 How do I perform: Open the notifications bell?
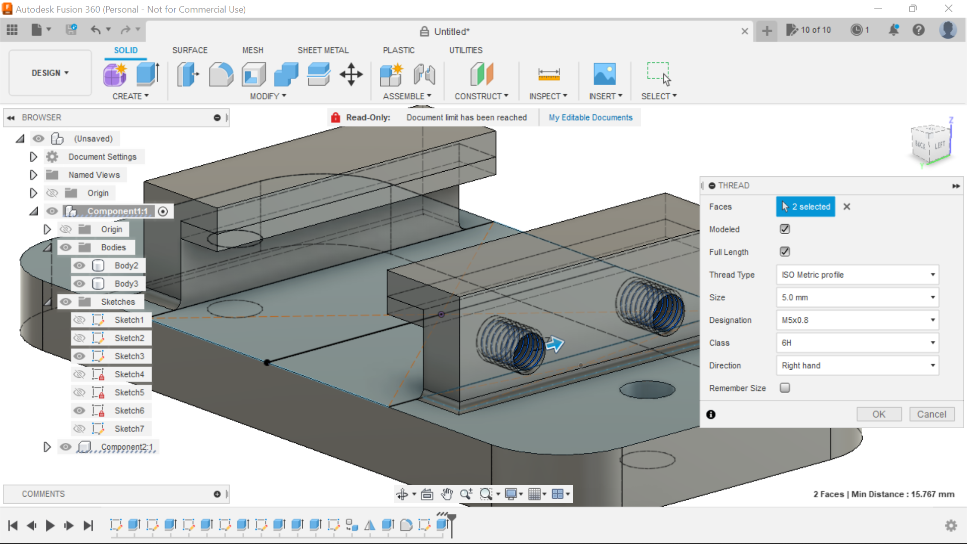[893, 30]
